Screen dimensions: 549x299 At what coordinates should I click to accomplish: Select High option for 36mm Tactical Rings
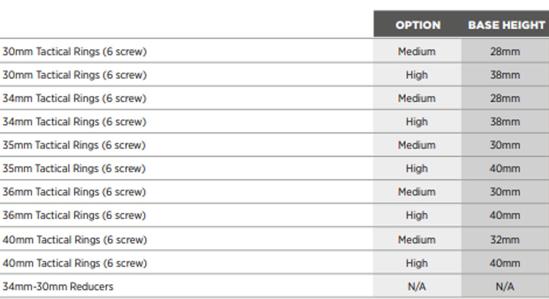pyautogui.click(x=417, y=215)
